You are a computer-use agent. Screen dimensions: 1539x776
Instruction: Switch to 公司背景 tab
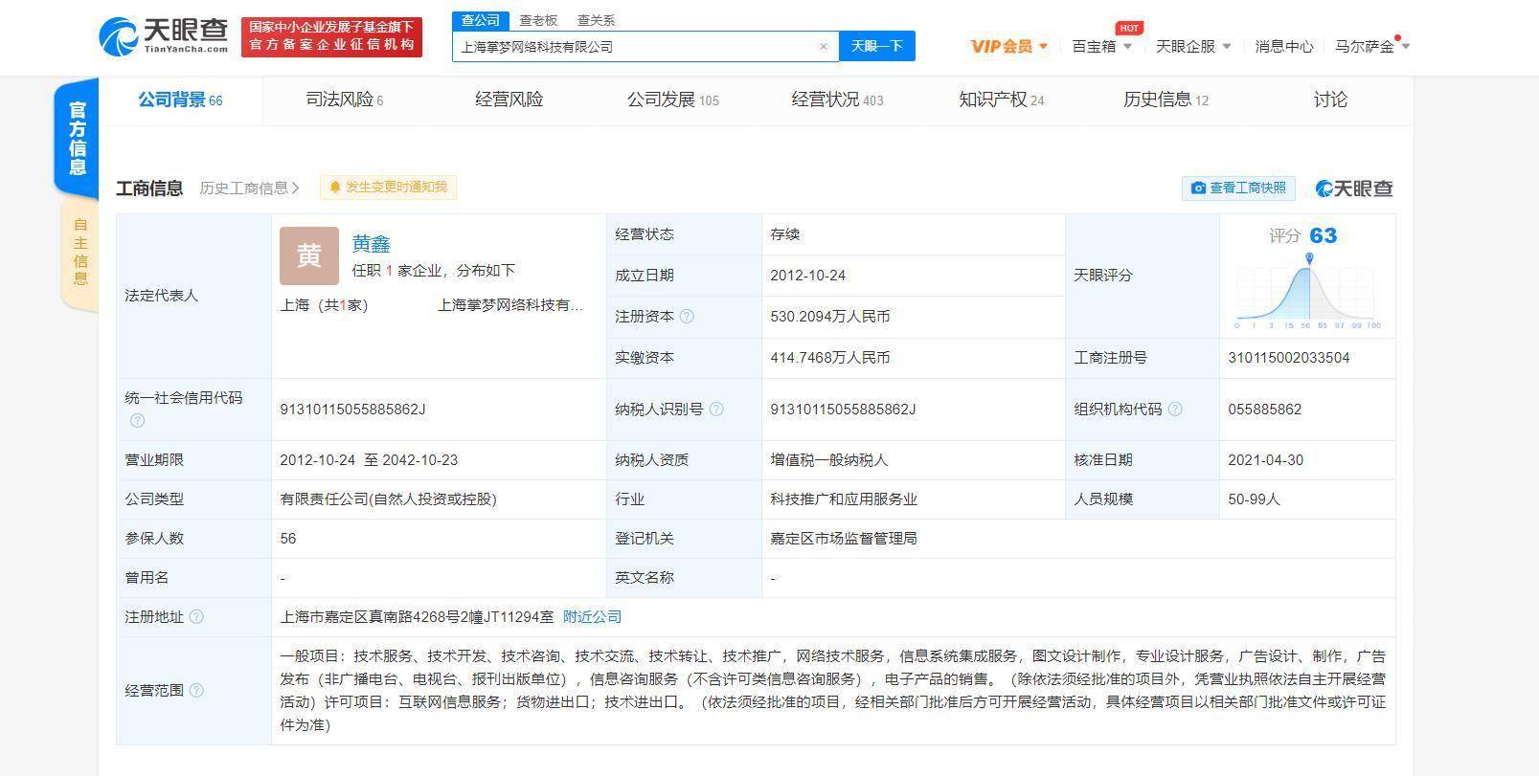pos(180,100)
